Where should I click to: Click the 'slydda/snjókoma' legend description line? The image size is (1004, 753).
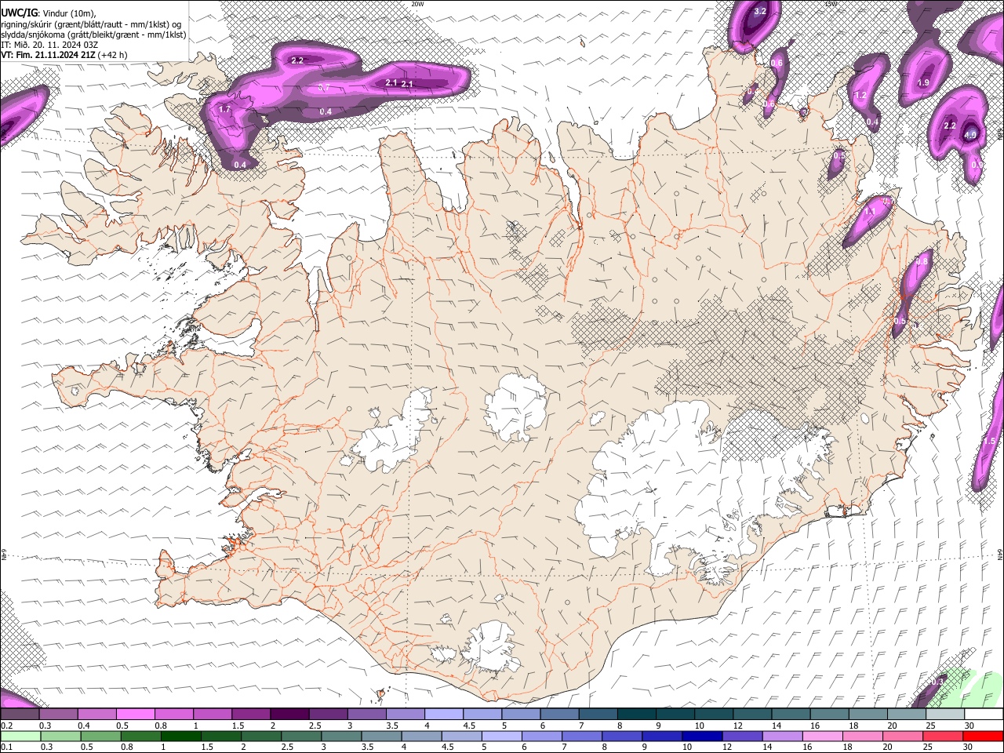point(93,34)
